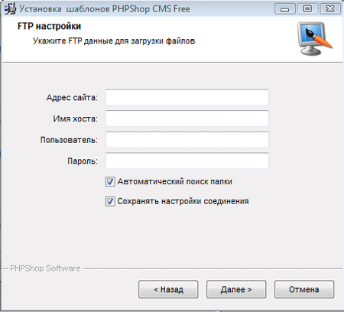Toggle the Автоматический поиск папки checkbox

click(x=110, y=182)
